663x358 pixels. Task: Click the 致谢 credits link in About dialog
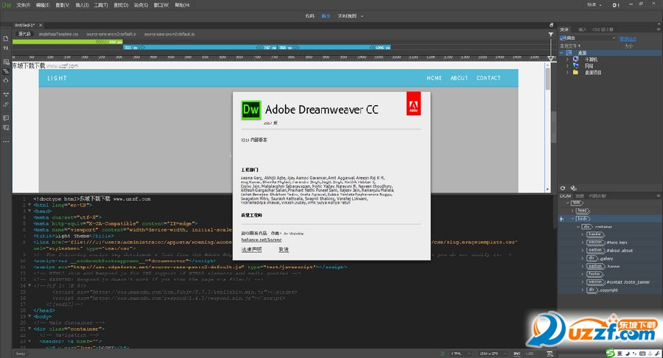coord(284,249)
